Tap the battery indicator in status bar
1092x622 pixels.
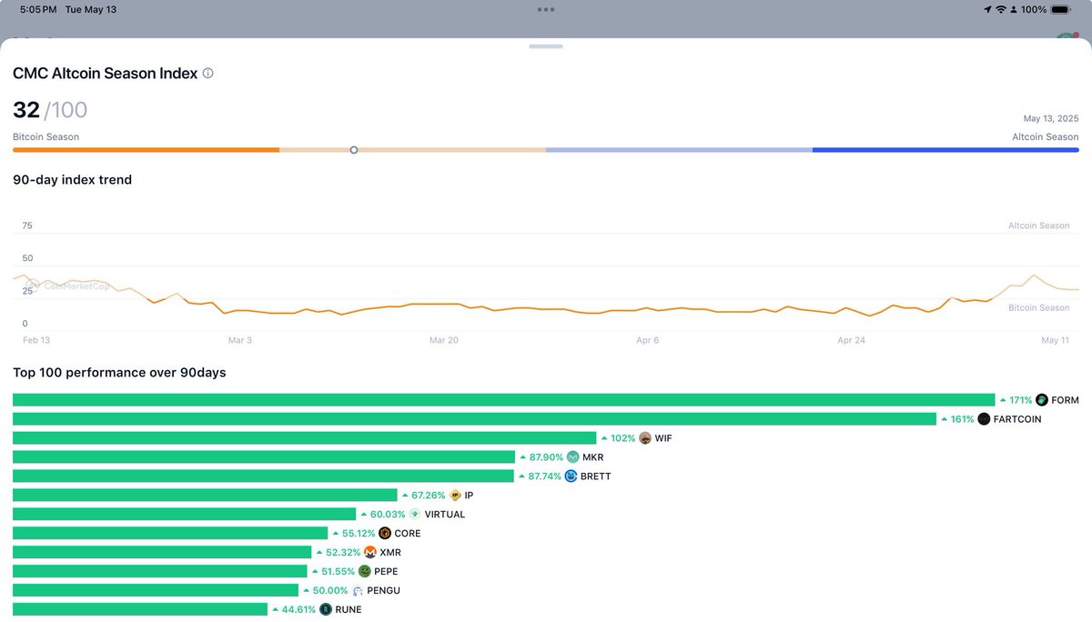click(1060, 9)
